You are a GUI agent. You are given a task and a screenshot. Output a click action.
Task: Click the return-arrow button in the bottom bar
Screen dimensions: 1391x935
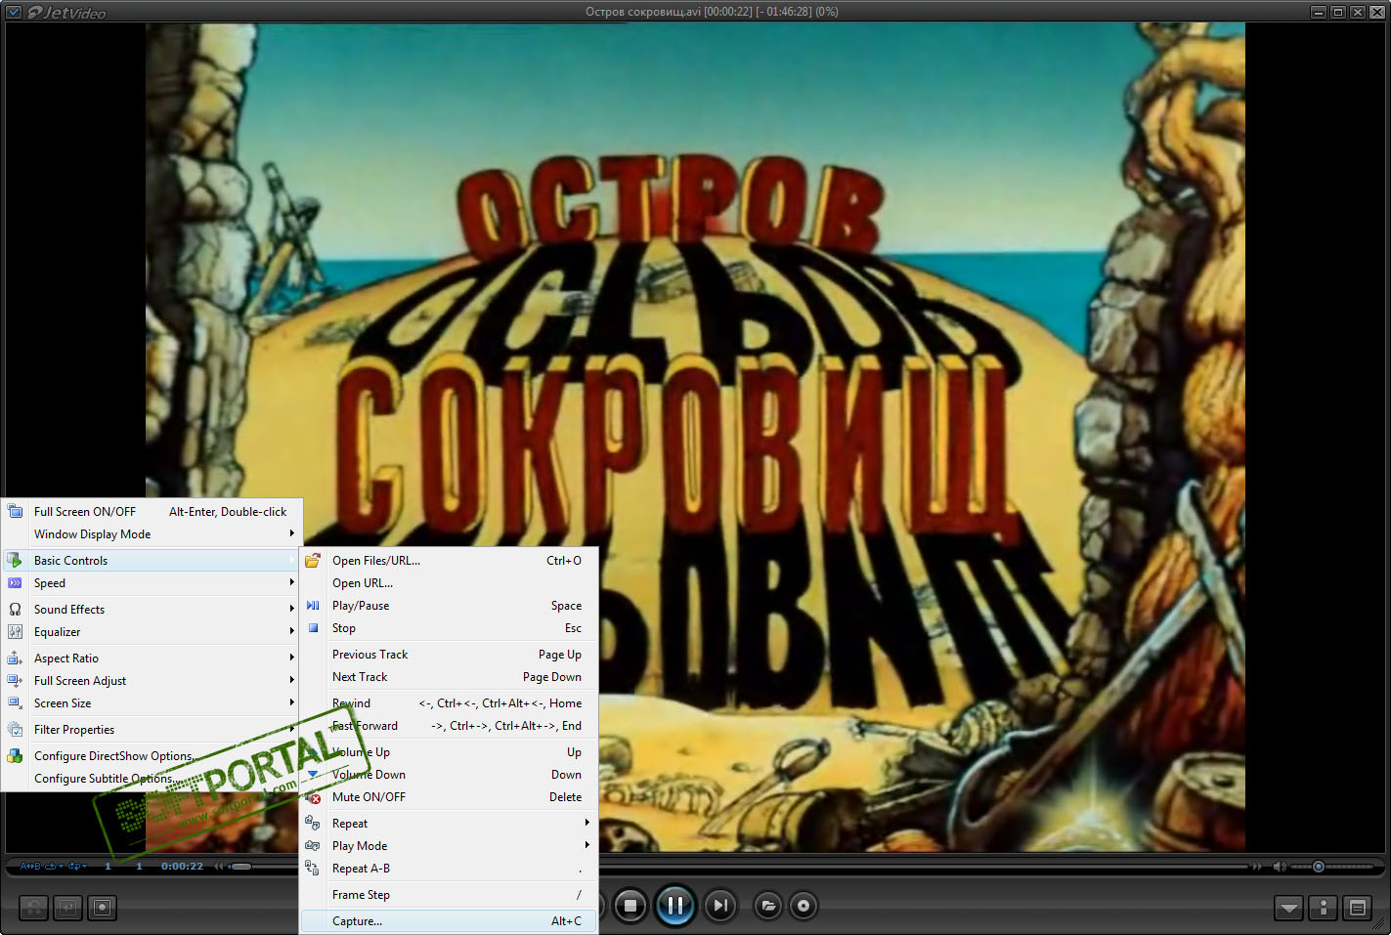[67, 908]
